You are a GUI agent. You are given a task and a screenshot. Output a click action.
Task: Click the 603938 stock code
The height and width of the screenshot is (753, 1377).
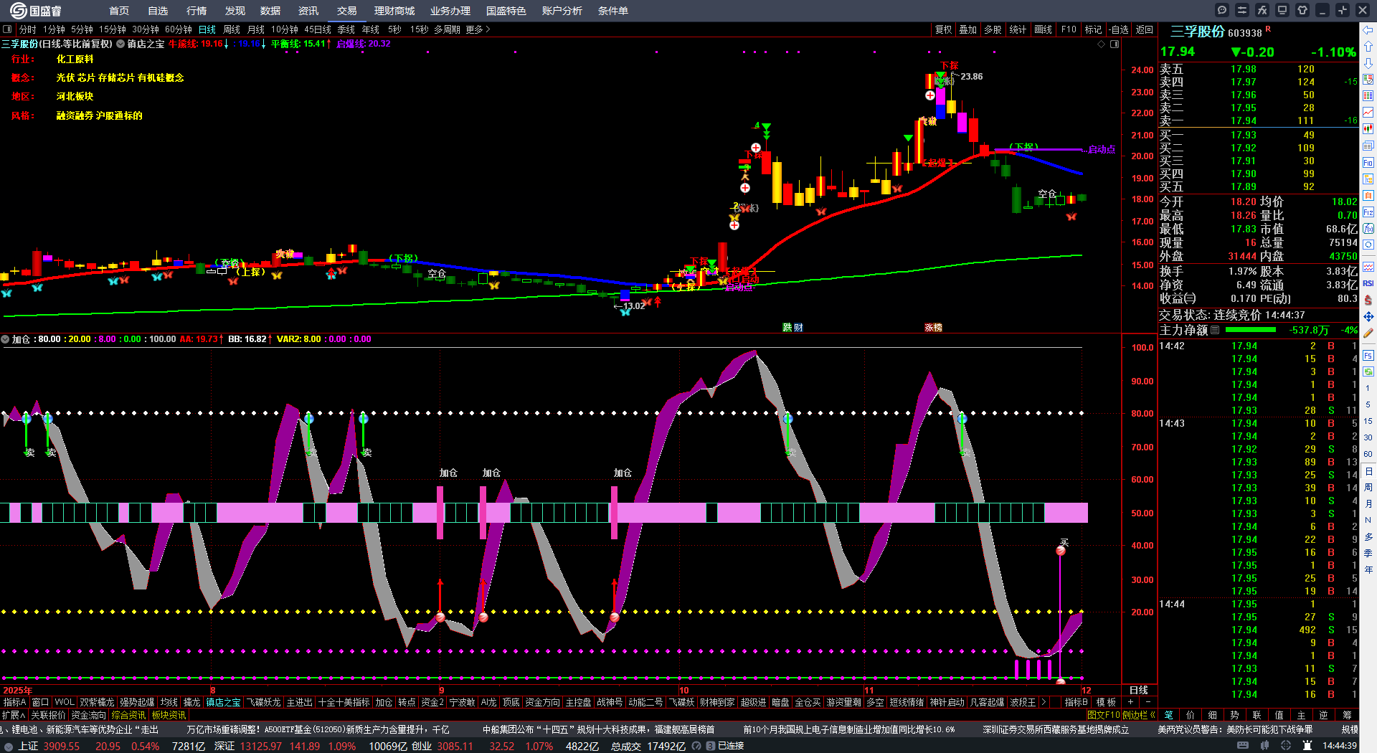coord(1245,33)
